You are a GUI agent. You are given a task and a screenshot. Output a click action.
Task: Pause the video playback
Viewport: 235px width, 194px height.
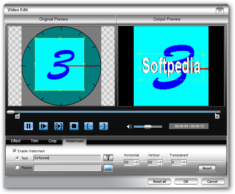coord(28,126)
